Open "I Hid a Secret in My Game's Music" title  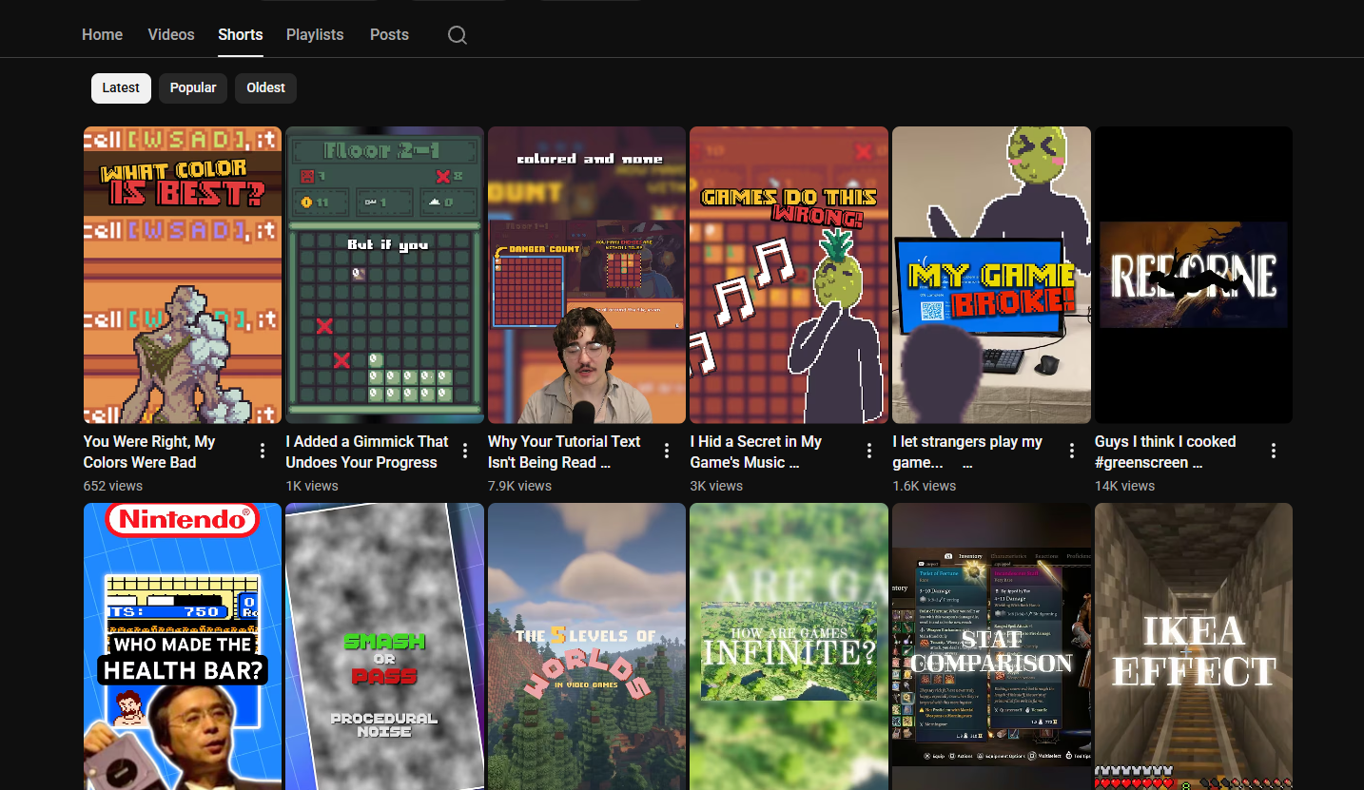tap(756, 452)
